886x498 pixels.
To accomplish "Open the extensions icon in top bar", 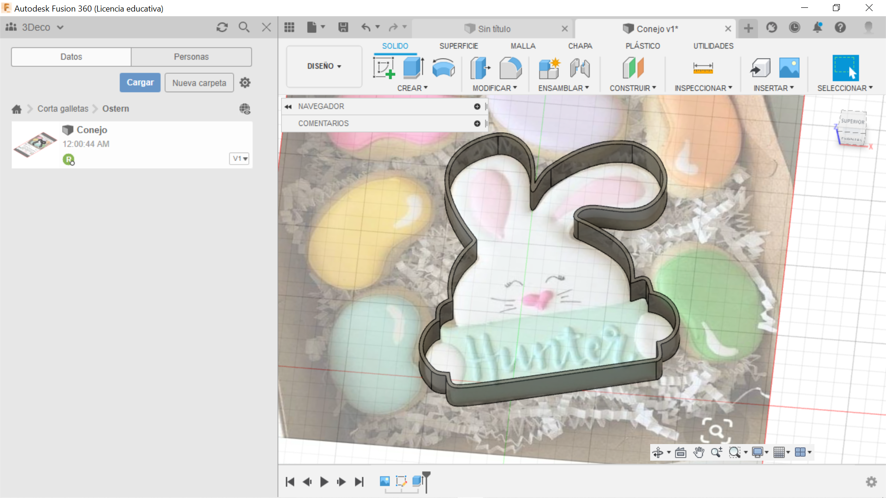I will click(x=772, y=28).
